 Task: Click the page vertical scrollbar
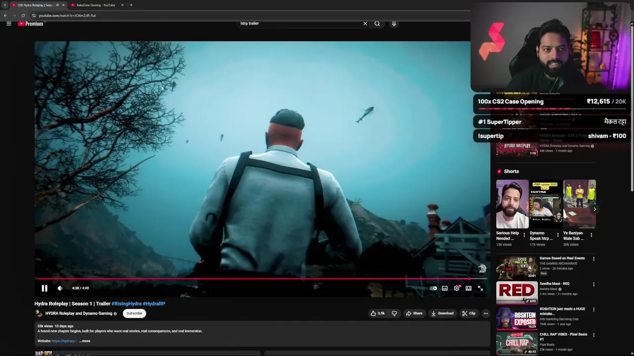[x=632, y=109]
